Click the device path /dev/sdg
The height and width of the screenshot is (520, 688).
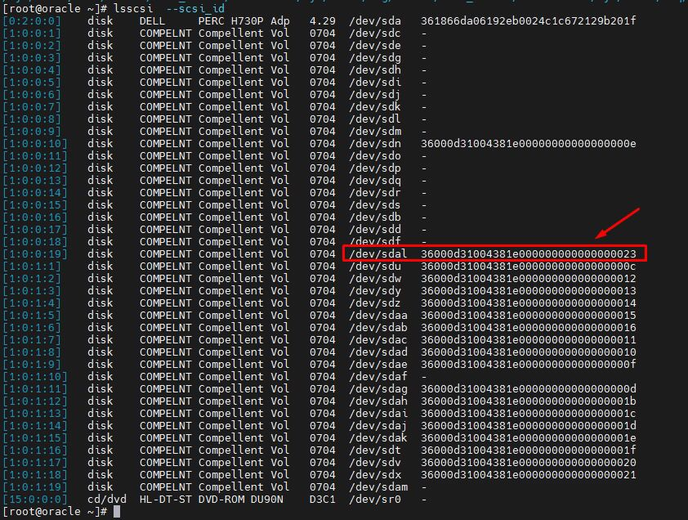(x=375, y=57)
